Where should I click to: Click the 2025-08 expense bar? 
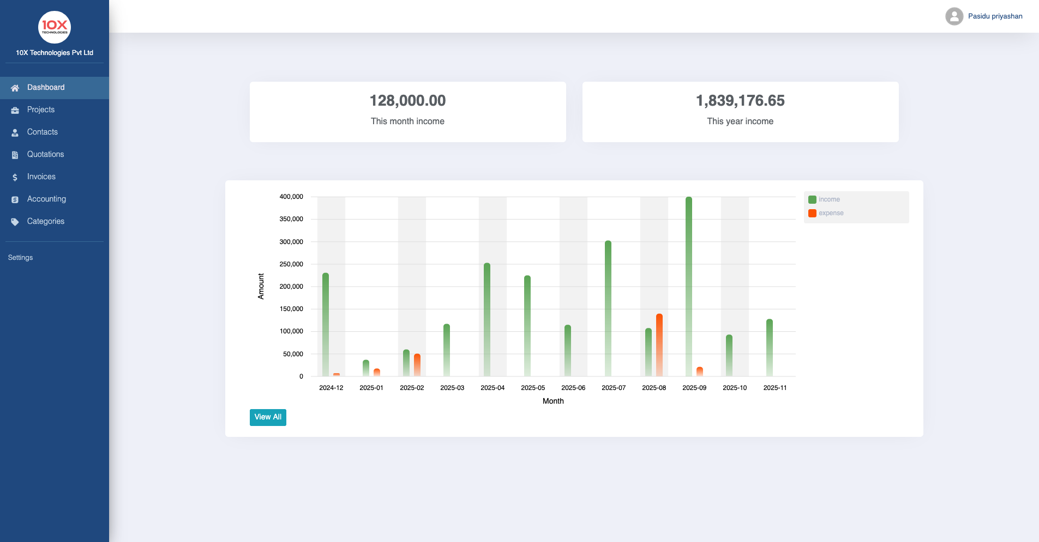click(659, 343)
